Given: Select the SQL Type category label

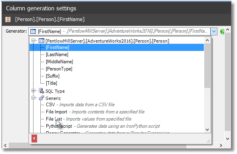Looking at the screenshot, I should pos(55,91).
